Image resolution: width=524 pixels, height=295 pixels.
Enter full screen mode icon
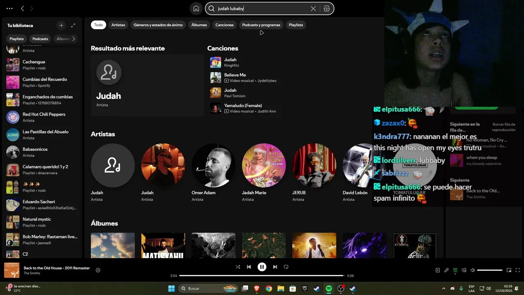pyautogui.click(x=518, y=270)
